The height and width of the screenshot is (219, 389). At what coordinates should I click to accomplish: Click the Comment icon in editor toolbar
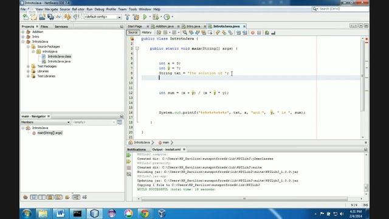click(x=267, y=32)
